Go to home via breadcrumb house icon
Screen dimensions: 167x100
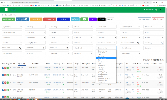(x=2, y=15)
